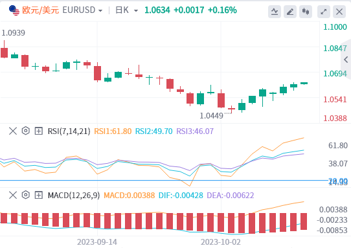
Task: Open the EURUSD symbol dropdown
Action: coord(82,10)
